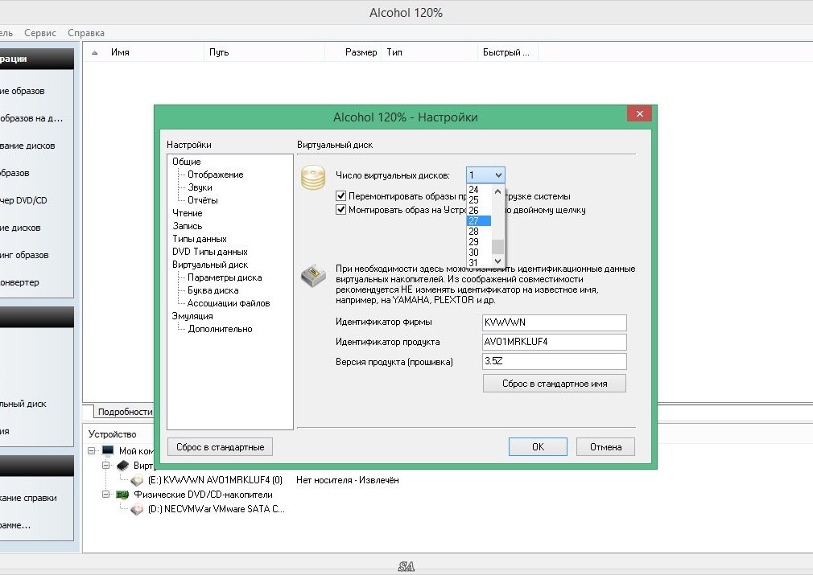
Task: Click the stacked virtual discs icon
Action: pos(313,177)
